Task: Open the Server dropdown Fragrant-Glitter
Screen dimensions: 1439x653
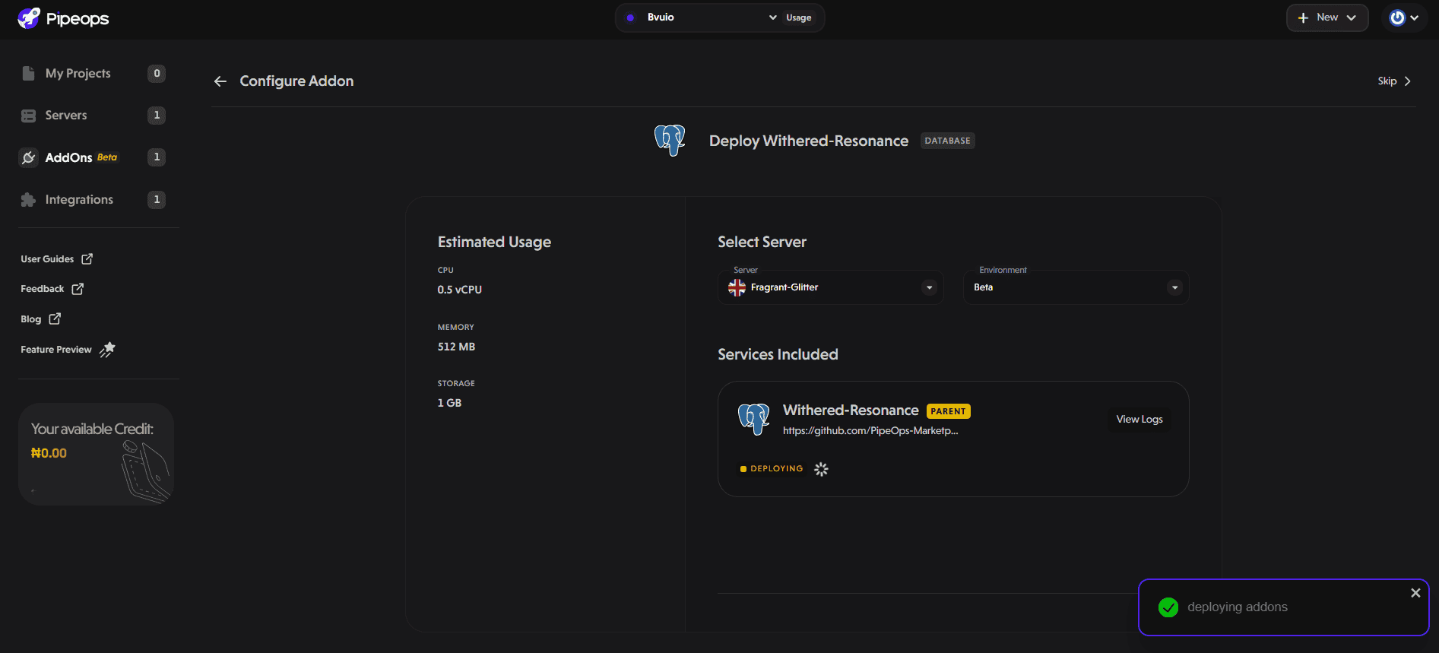Action: tap(831, 287)
